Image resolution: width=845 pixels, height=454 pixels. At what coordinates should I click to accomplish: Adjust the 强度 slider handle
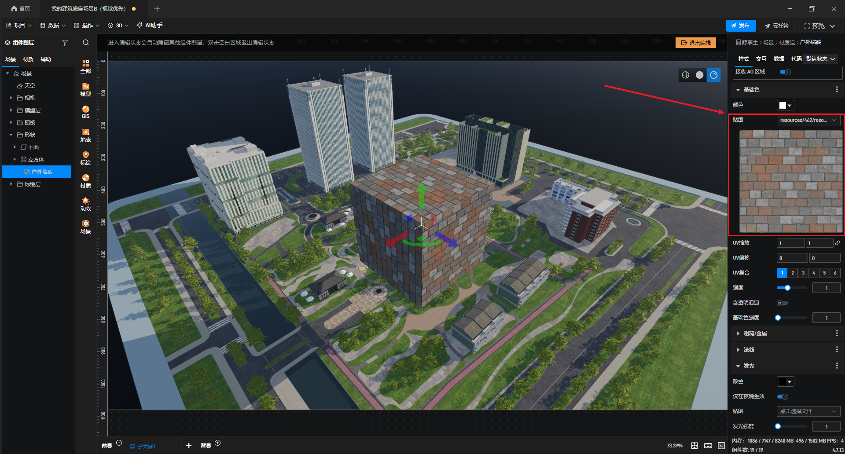point(787,288)
